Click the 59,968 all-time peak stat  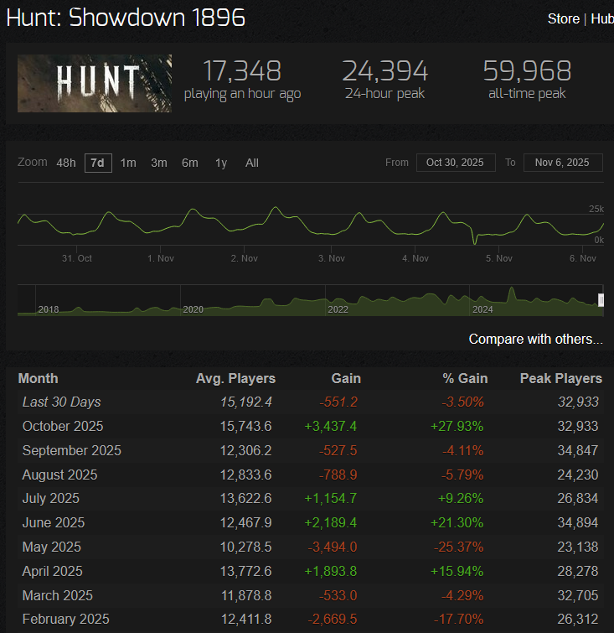pyautogui.click(x=527, y=80)
